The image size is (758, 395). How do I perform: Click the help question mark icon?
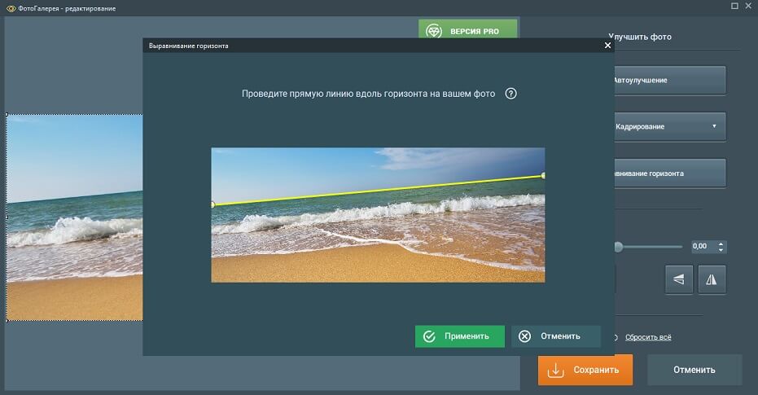511,94
